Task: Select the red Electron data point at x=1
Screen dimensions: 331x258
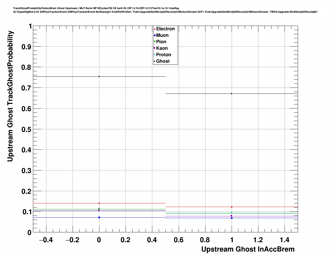Action: (x=232, y=207)
